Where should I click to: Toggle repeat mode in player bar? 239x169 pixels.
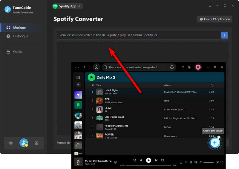click(x=163, y=160)
